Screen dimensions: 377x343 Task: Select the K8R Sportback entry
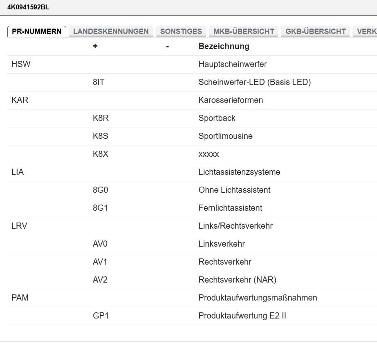[217, 118]
